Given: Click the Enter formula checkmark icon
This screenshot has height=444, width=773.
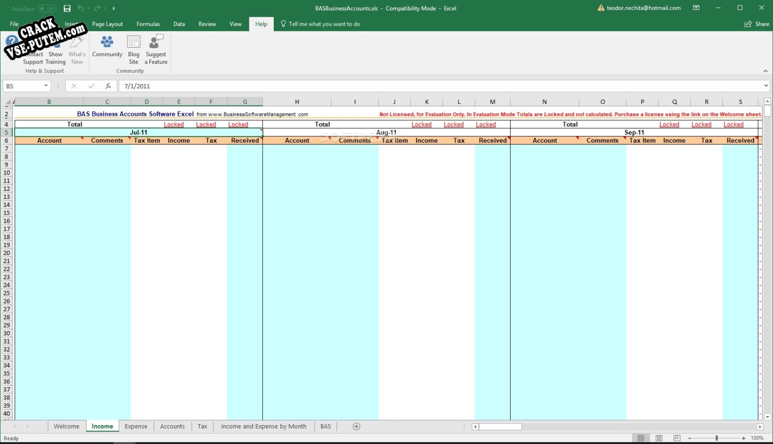Looking at the screenshot, I should pos(91,86).
